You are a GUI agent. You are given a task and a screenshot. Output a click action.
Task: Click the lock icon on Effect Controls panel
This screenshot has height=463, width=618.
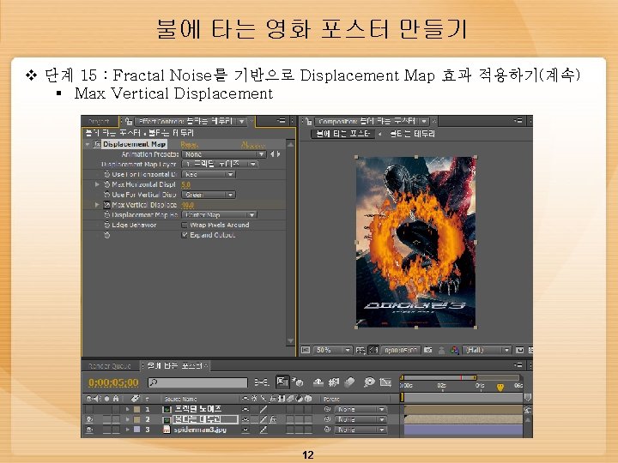(129, 121)
